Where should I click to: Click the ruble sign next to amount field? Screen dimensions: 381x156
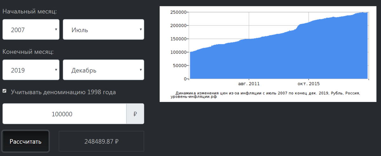(x=135, y=114)
